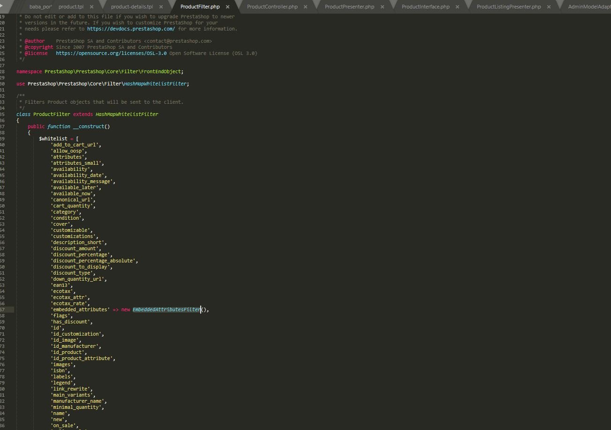Screen dimensions: 611x430
Task: Close the ProductController.php tab
Action: point(306,7)
